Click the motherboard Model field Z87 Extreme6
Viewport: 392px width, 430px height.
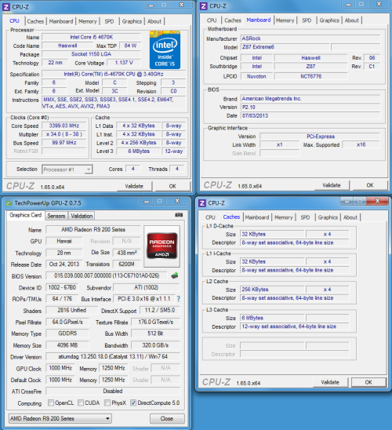tap(285, 47)
